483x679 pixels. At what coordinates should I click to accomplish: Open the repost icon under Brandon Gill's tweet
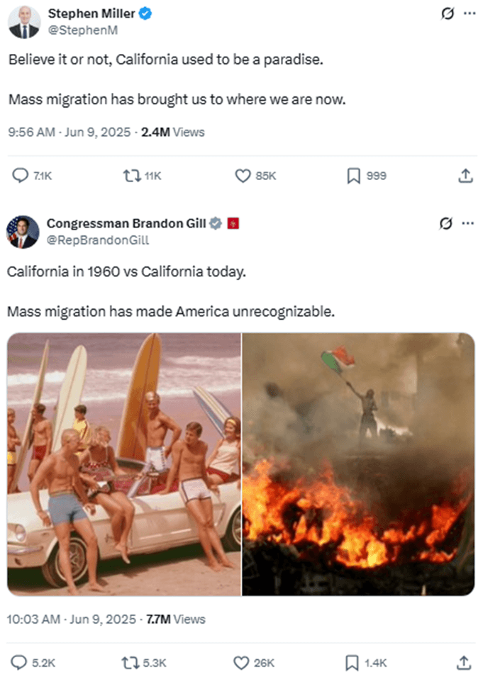click(x=130, y=663)
